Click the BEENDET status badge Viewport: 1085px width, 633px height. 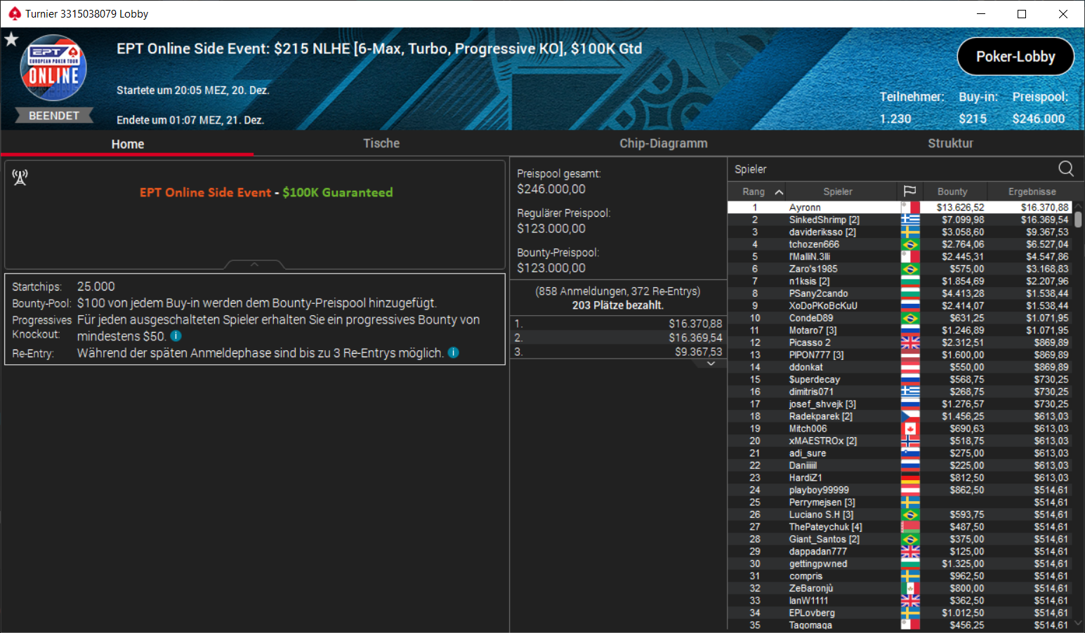pos(54,116)
